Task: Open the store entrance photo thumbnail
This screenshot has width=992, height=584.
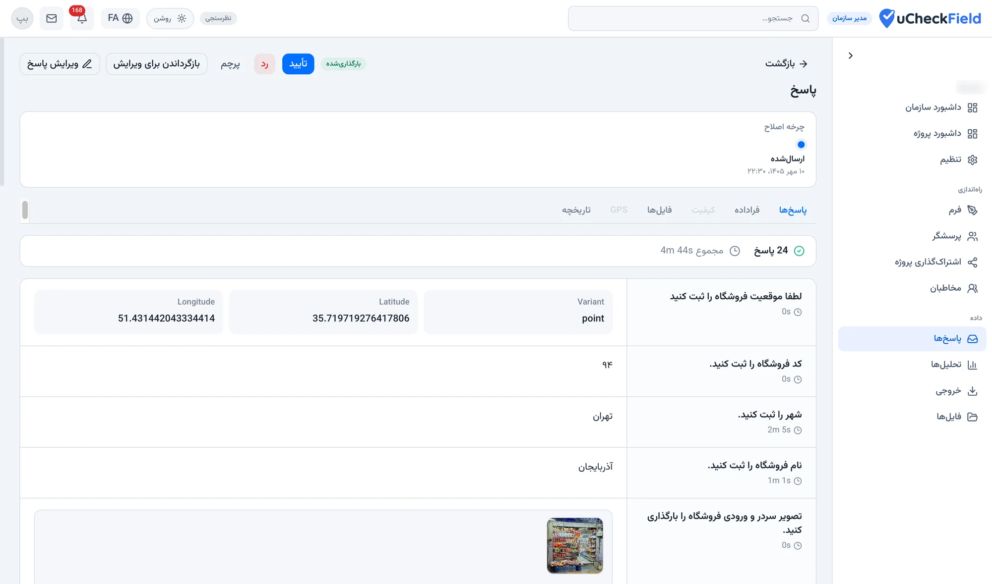Action: pyautogui.click(x=575, y=545)
